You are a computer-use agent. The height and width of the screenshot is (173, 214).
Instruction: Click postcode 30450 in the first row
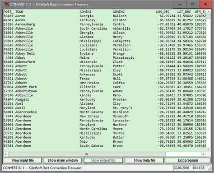9,16
